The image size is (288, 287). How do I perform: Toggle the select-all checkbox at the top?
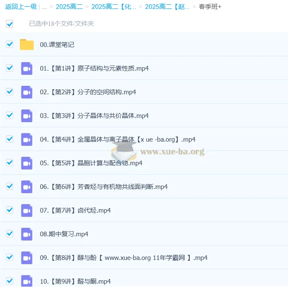10,24
